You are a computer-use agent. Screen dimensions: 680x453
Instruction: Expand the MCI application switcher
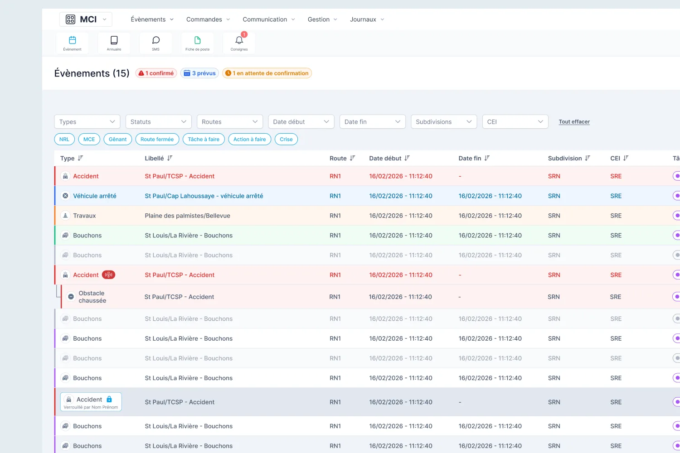point(86,19)
